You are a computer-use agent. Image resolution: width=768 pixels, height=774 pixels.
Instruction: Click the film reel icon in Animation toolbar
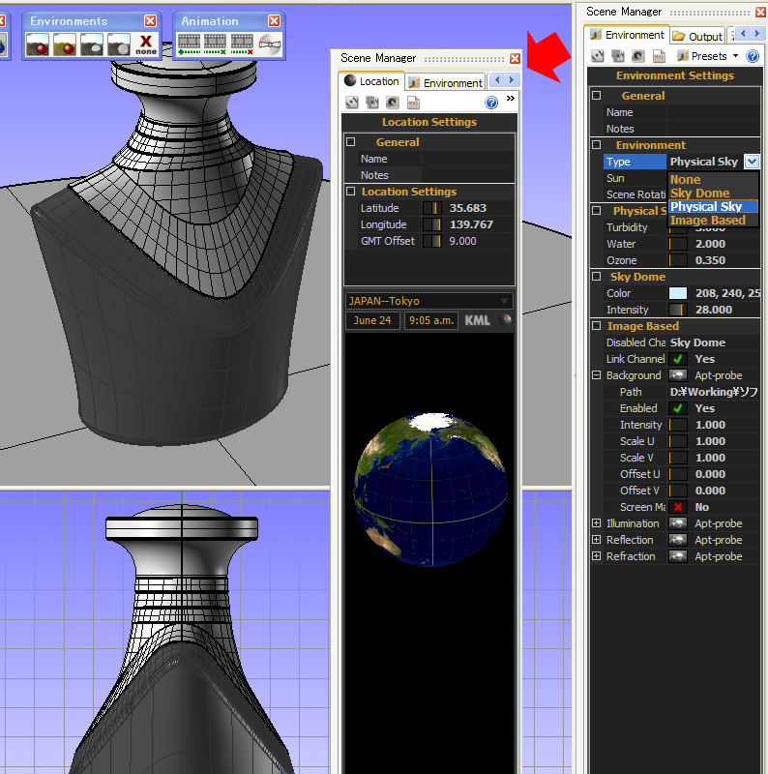point(270,45)
